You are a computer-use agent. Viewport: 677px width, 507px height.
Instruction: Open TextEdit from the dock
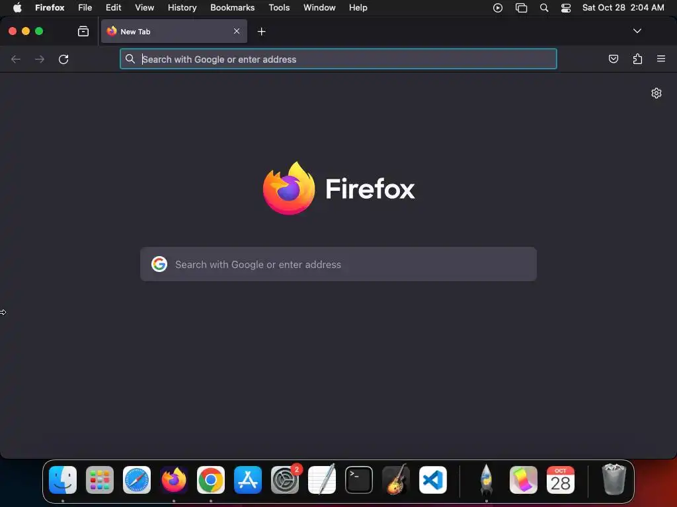pos(322,480)
